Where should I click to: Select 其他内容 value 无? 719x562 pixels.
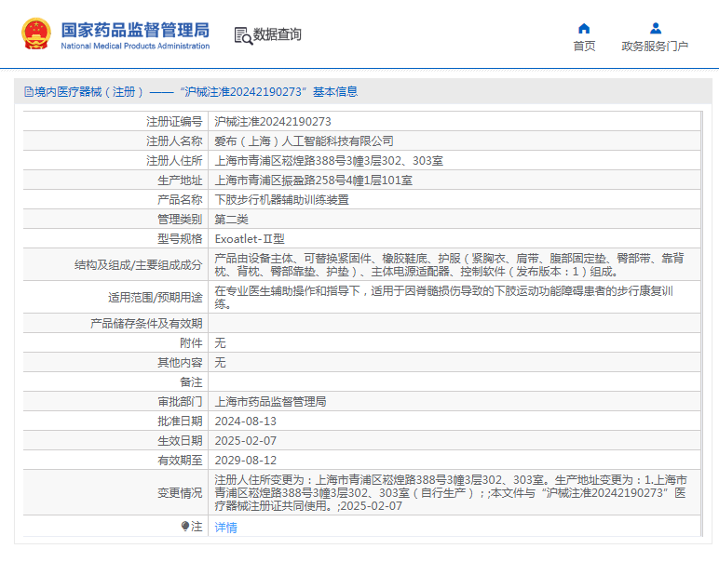click(220, 363)
